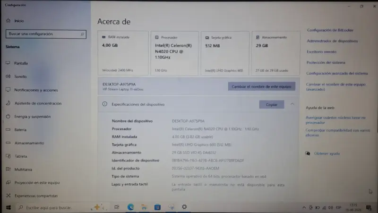Open the Windows Start menu
This screenshot has width=378, height=213.
[9, 207]
